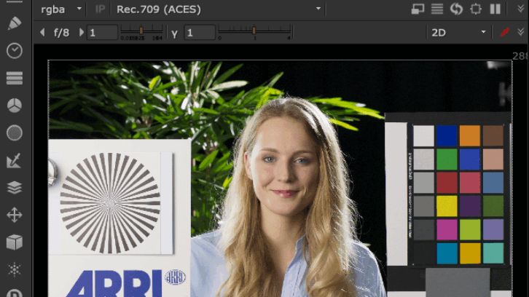The image size is (529, 297).
Task: Click the gain slider track
Action: (x=142, y=32)
